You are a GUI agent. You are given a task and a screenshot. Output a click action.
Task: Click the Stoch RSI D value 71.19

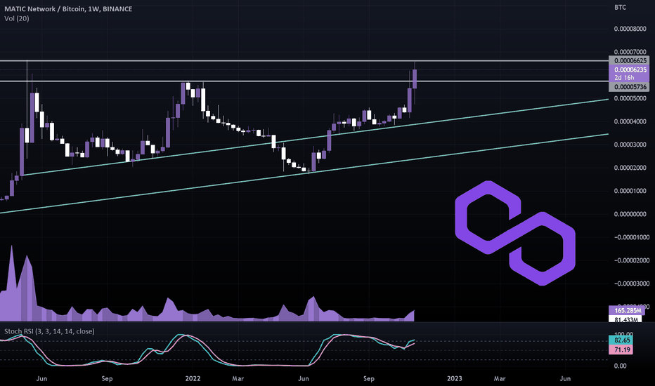pos(621,350)
